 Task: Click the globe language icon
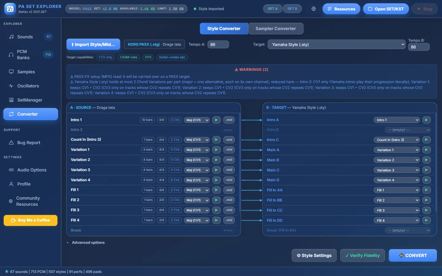pyautogui.click(x=313, y=9)
